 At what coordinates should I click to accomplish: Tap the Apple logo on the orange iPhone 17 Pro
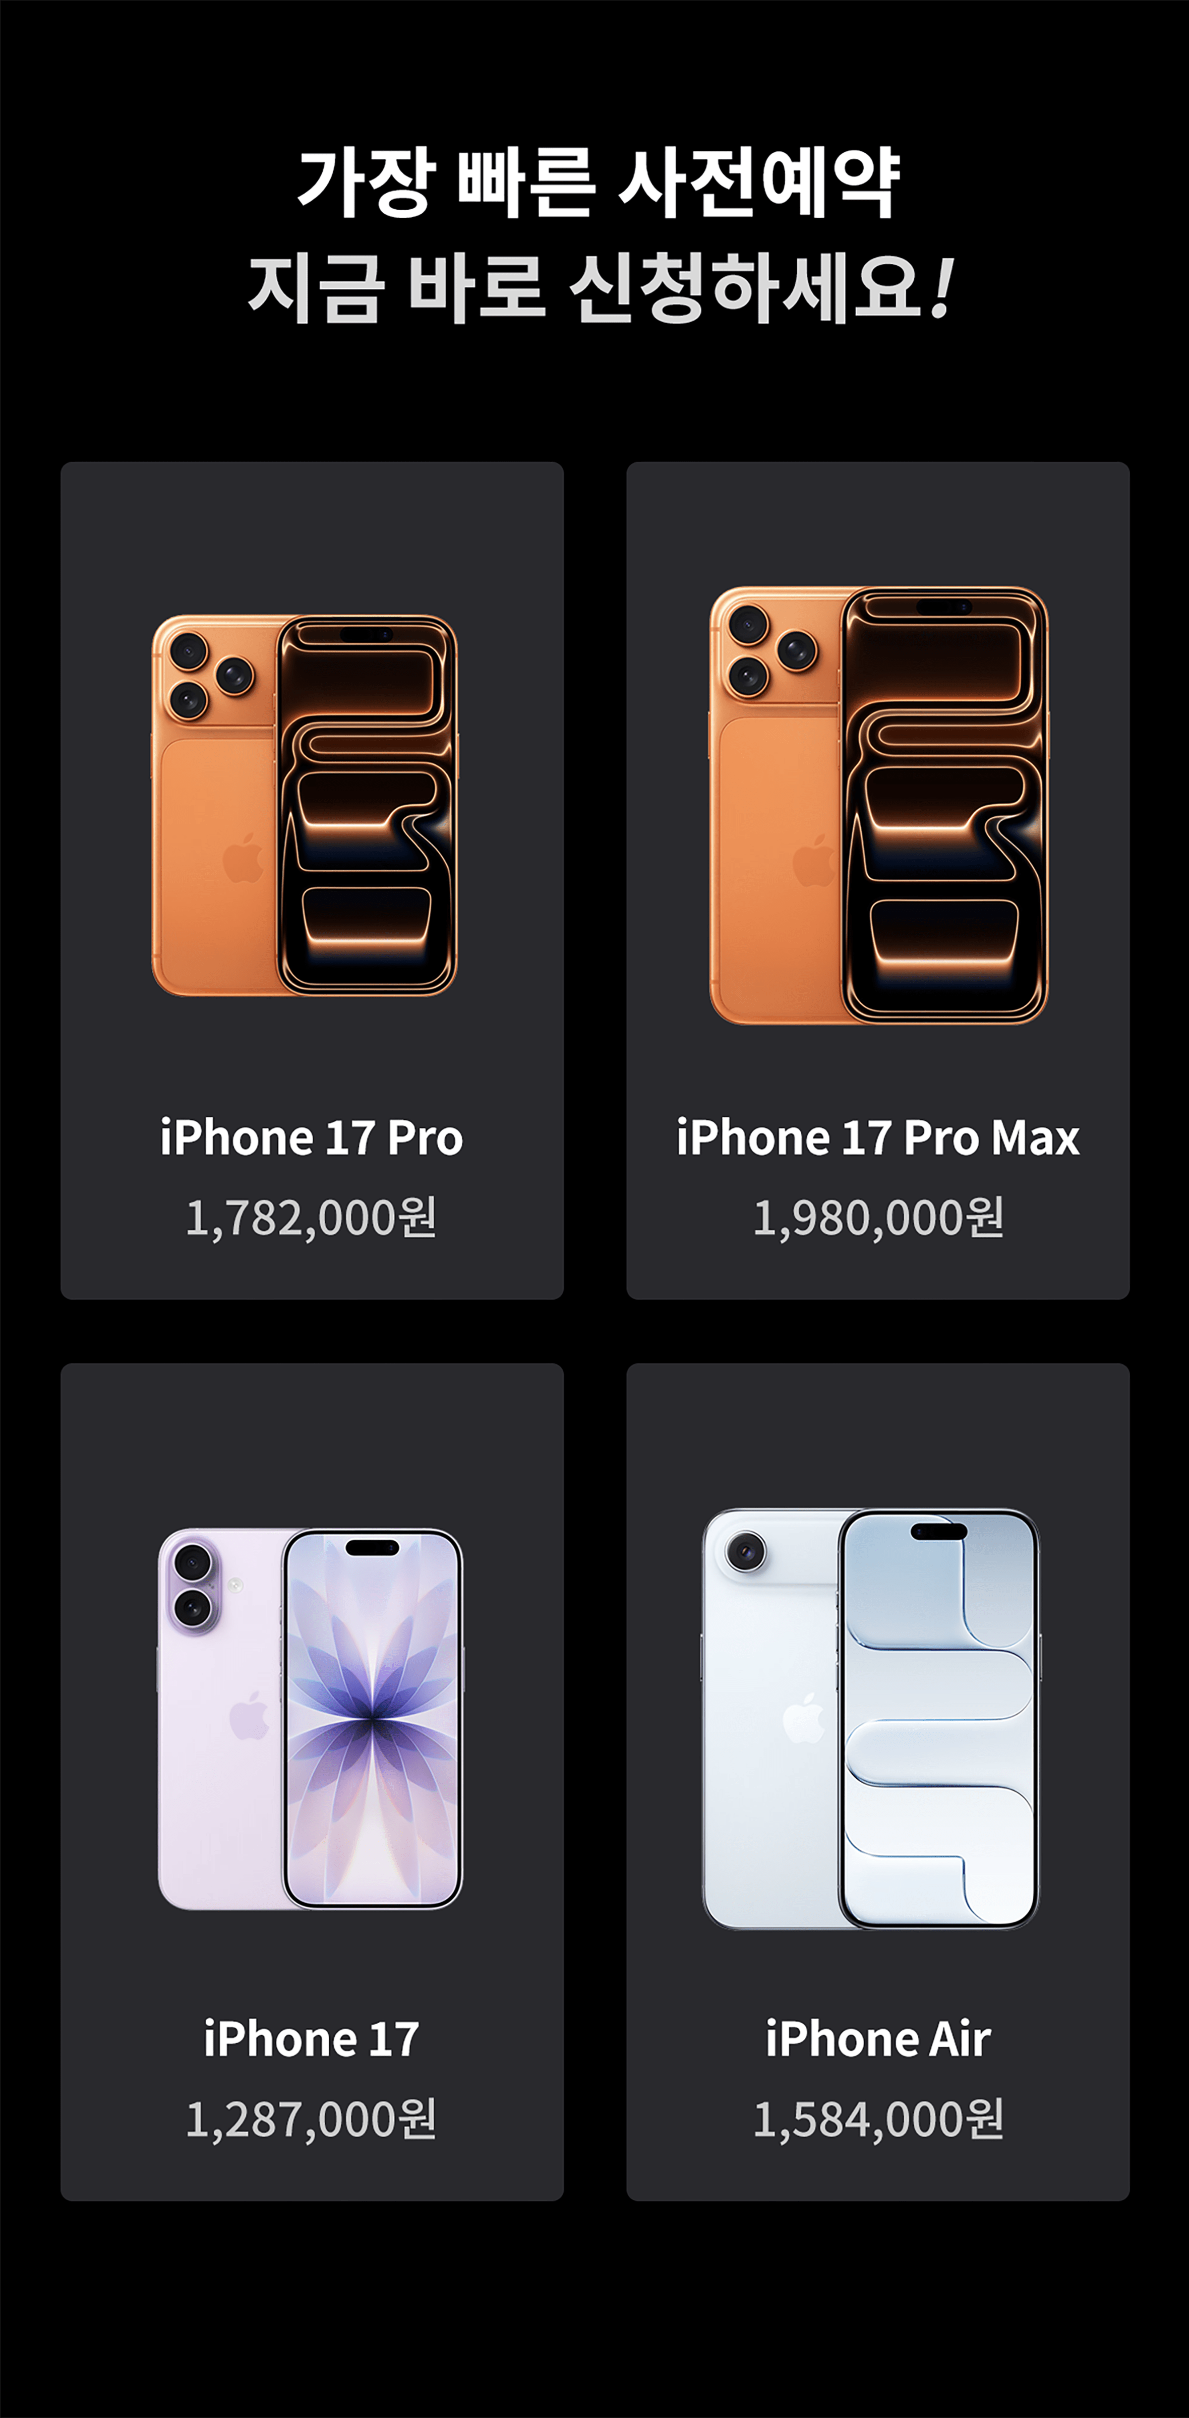[x=243, y=857]
